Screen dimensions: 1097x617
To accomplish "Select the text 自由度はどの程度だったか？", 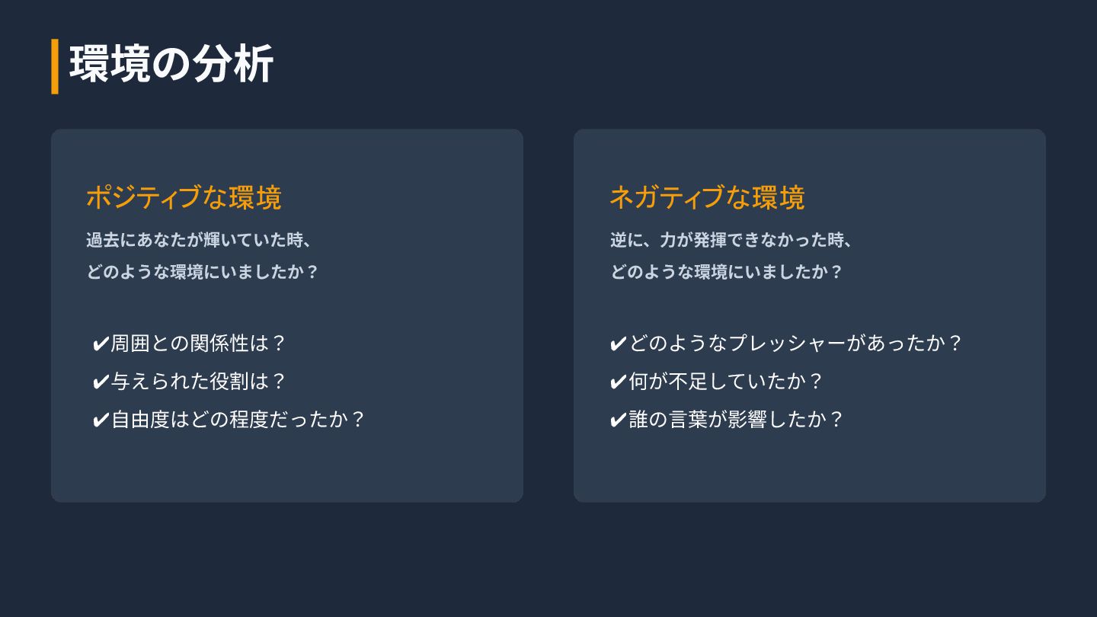I will [238, 420].
